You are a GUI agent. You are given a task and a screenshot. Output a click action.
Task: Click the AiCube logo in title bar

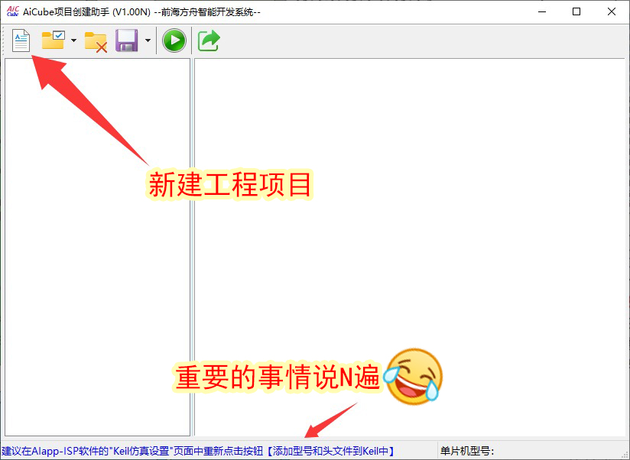pyautogui.click(x=12, y=11)
